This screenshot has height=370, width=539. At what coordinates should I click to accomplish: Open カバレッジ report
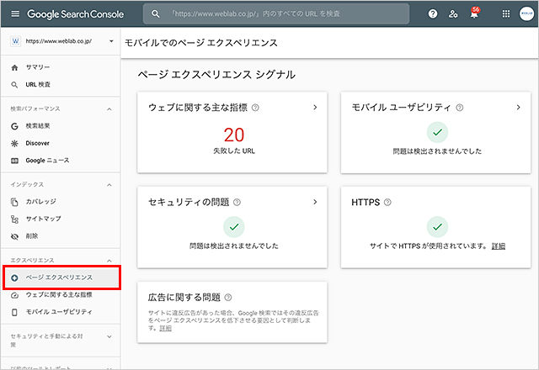[41, 202]
